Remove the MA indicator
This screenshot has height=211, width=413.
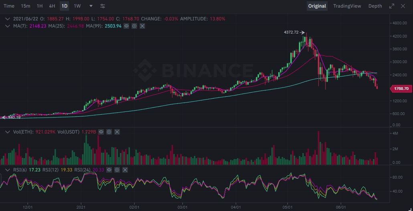point(142,26)
